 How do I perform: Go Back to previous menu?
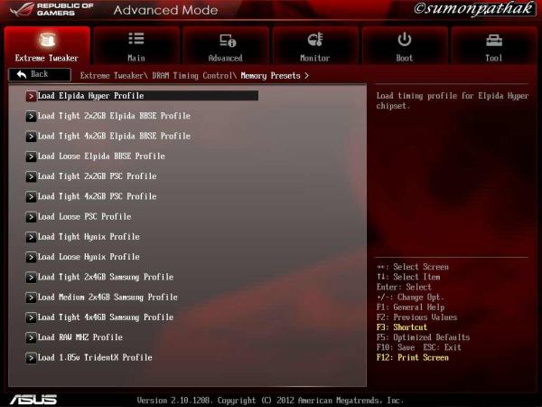(40, 74)
